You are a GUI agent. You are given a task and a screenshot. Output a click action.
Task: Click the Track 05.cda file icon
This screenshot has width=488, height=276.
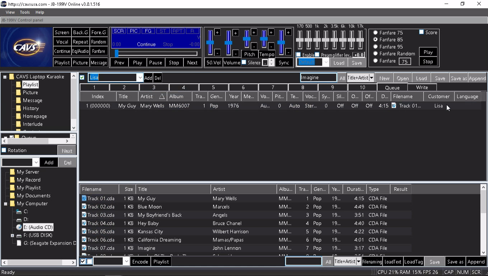pos(84,231)
